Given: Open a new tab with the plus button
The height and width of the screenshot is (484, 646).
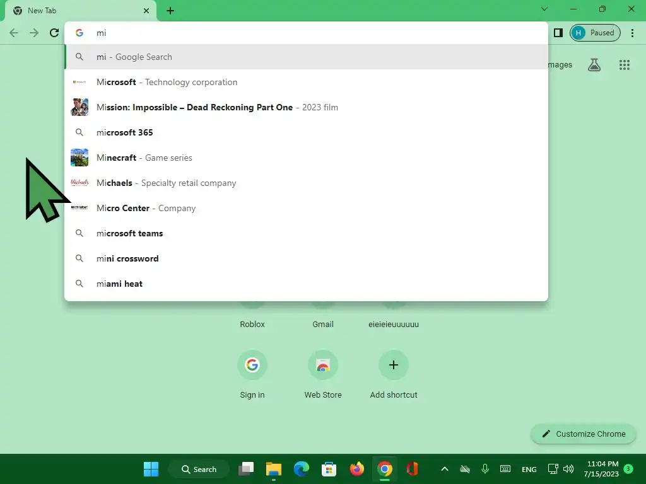Looking at the screenshot, I should (x=170, y=11).
